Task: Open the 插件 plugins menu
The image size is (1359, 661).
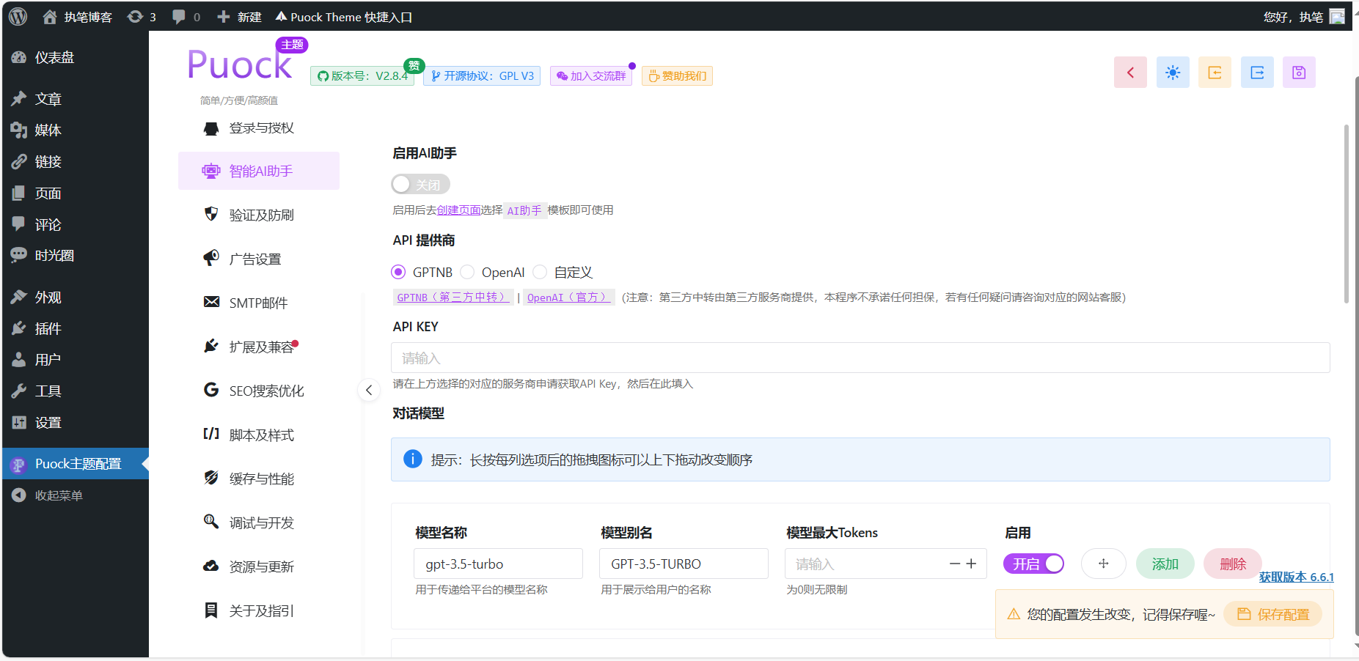Action: point(76,329)
